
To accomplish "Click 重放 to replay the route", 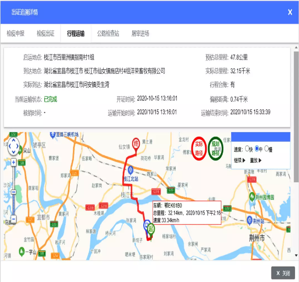I will click(x=256, y=160).
